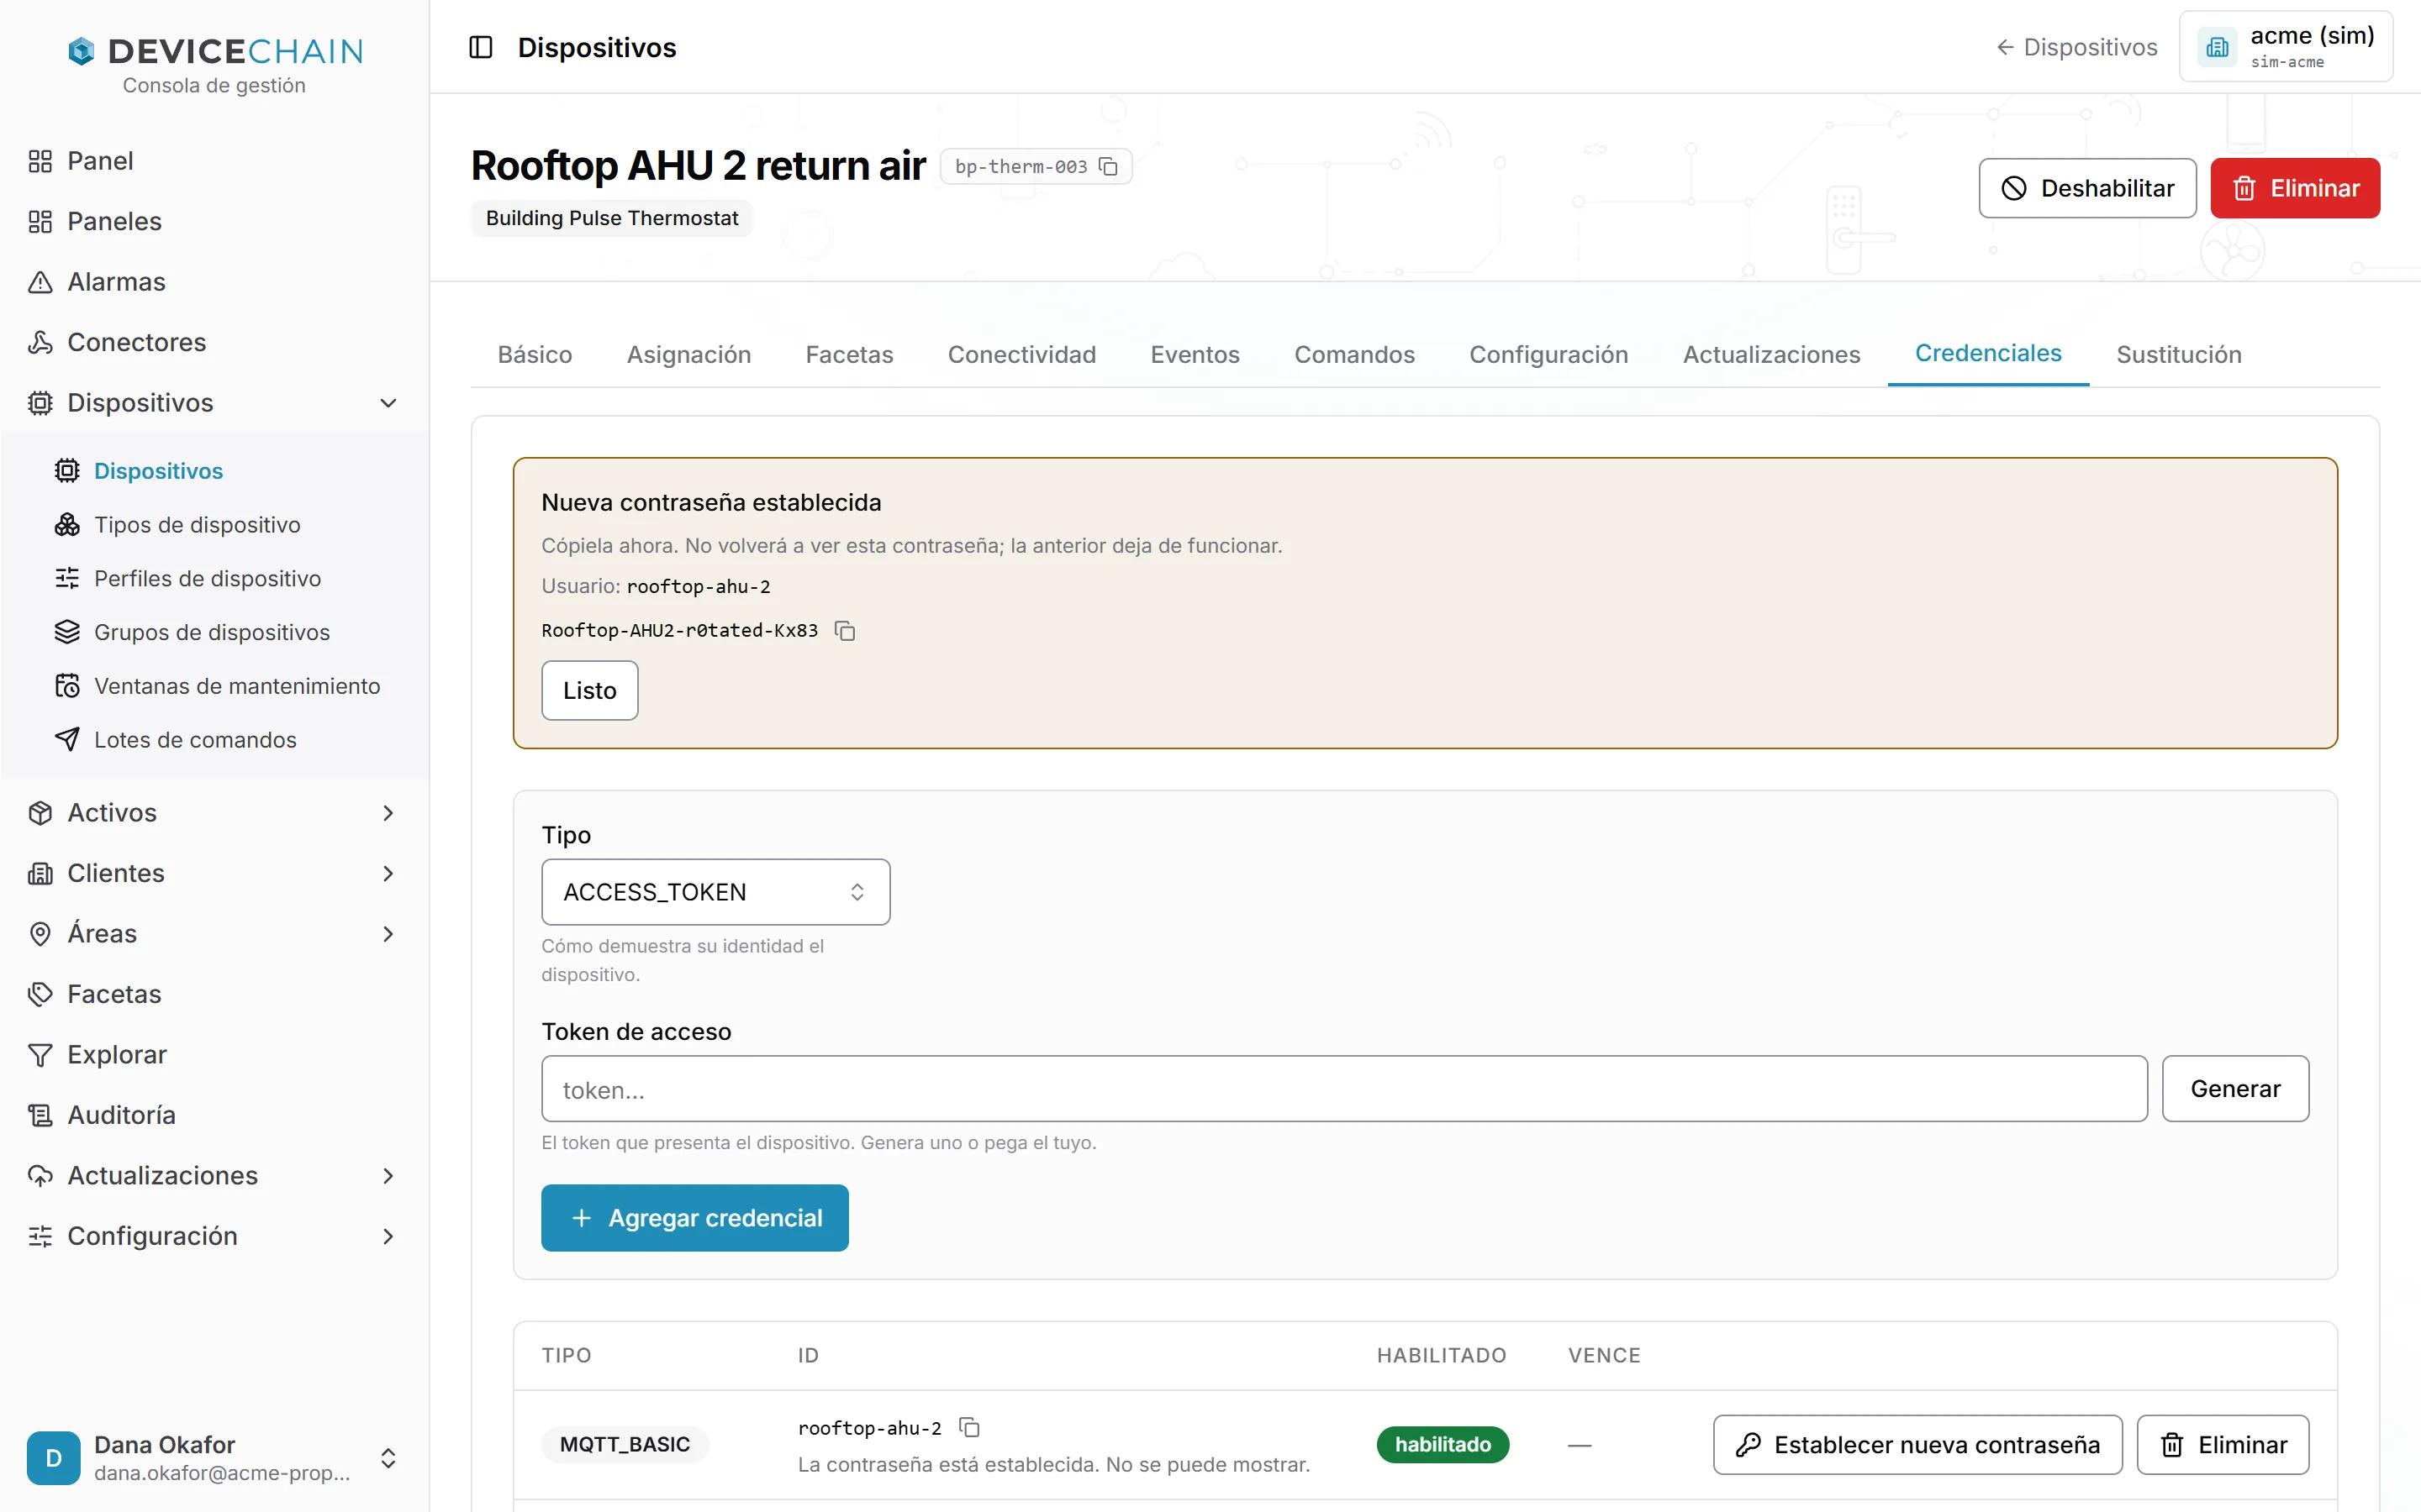Open the Tipo ACCESS_TOKEN dropdown
This screenshot has width=2421, height=1512.
pyautogui.click(x=715, y=892)
